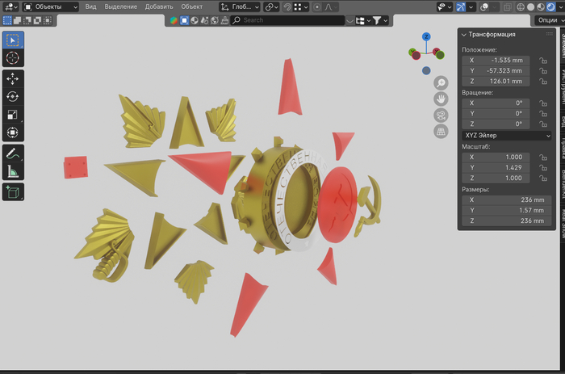The height and width of the screenshot is (374, 565).
Task: Lock the Z rotation axis
Action: click(x=543, y=124)
